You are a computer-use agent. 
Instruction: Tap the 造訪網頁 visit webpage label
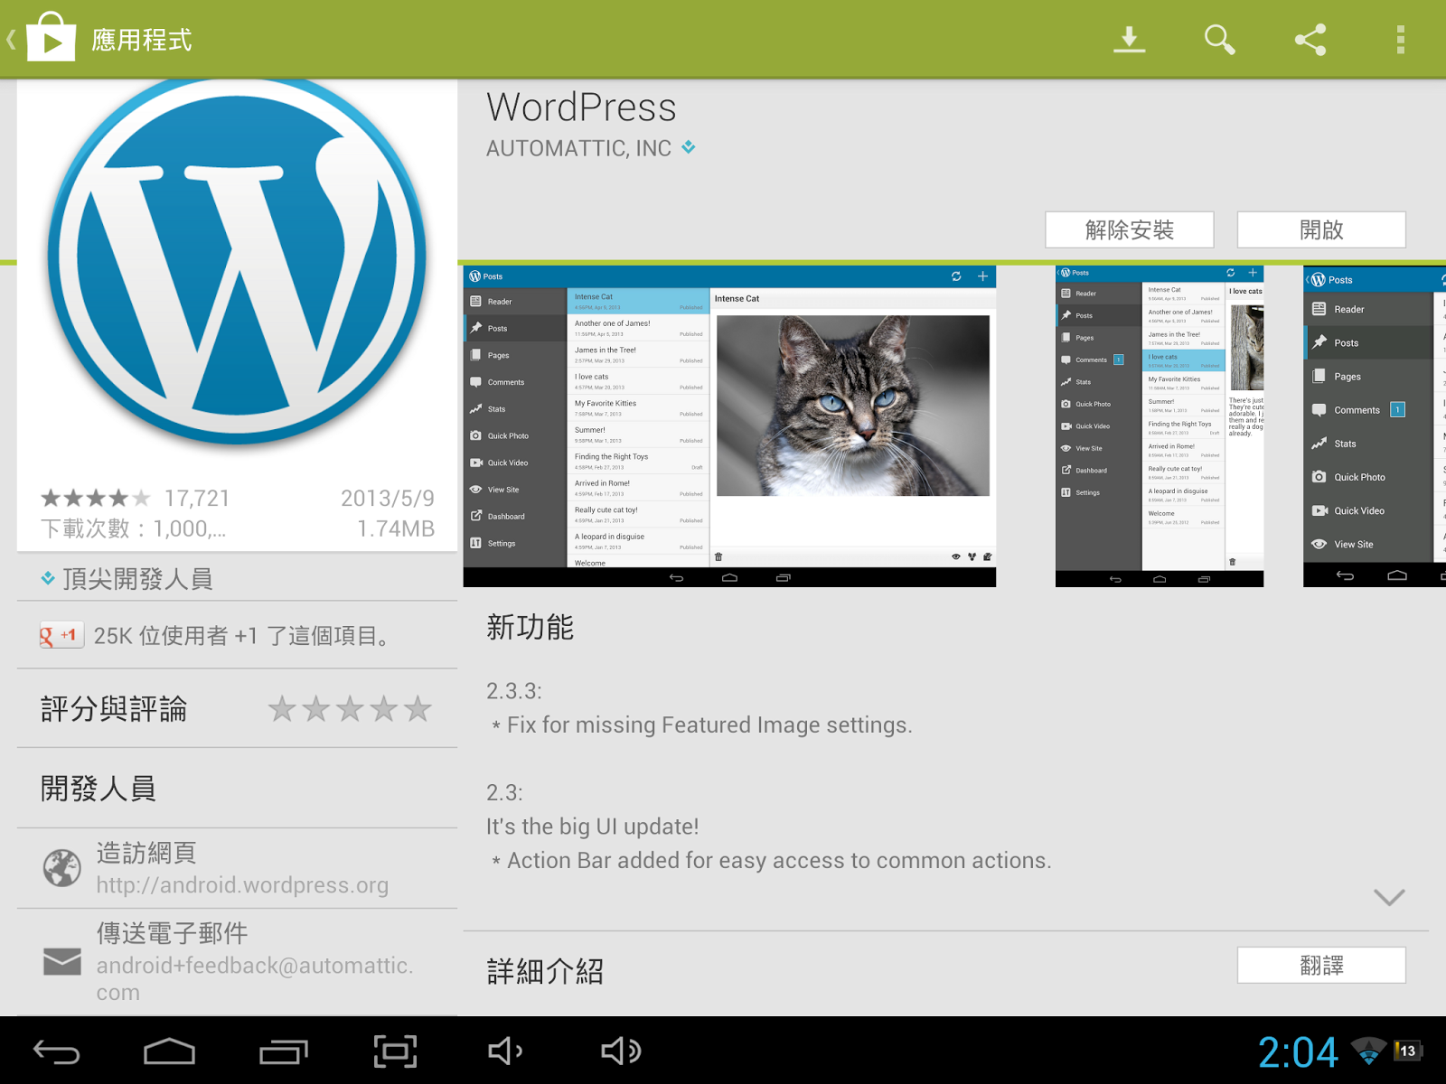146,853
